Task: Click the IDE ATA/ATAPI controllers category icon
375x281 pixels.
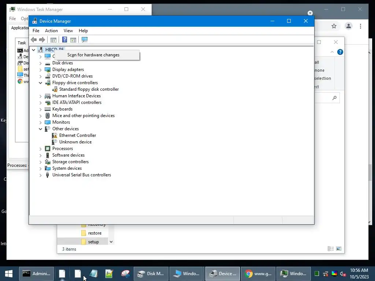Action: tap(48, 102)
